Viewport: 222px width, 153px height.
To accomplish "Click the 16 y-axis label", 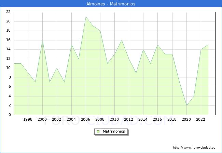I will tap(9, 40).
